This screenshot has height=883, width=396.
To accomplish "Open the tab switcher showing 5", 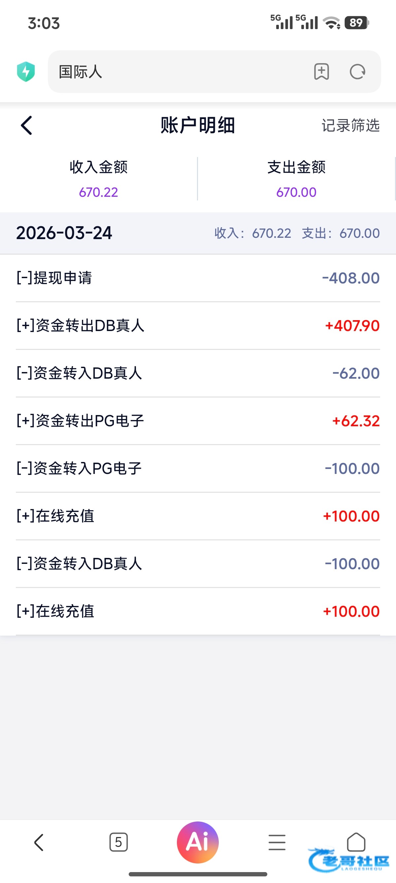I will 118,842.
